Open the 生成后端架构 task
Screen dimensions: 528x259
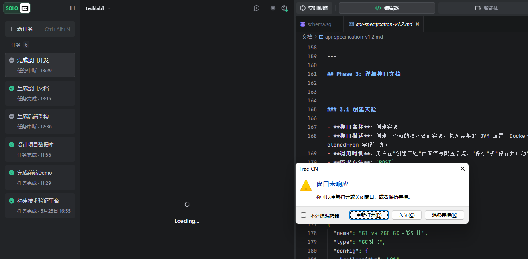[40, 121]
